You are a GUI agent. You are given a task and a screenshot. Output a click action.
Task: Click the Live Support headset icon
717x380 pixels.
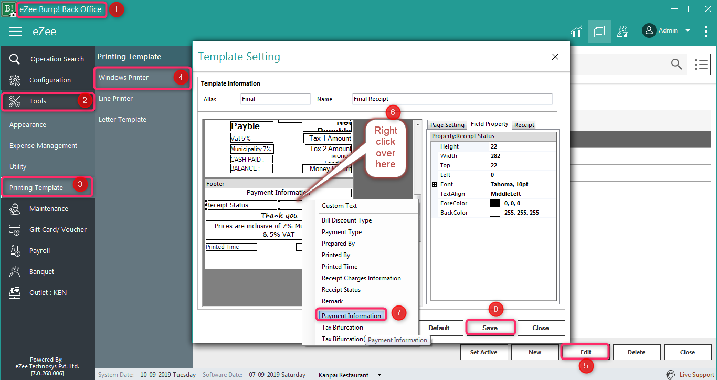670,375
